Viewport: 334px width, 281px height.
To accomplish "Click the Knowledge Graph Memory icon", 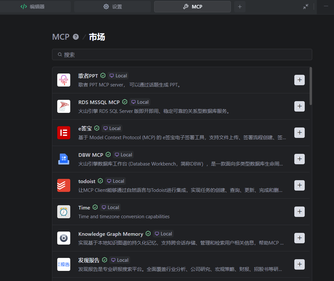I will (x=64, y=238).
